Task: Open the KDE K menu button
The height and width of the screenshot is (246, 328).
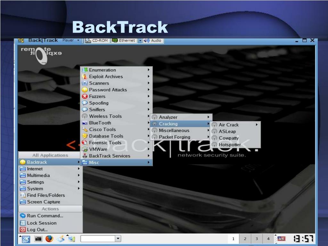Action: tap(26, 239)
